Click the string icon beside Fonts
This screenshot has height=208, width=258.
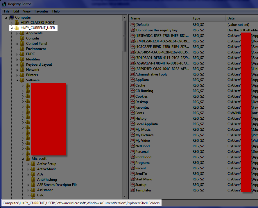[132, 113]
